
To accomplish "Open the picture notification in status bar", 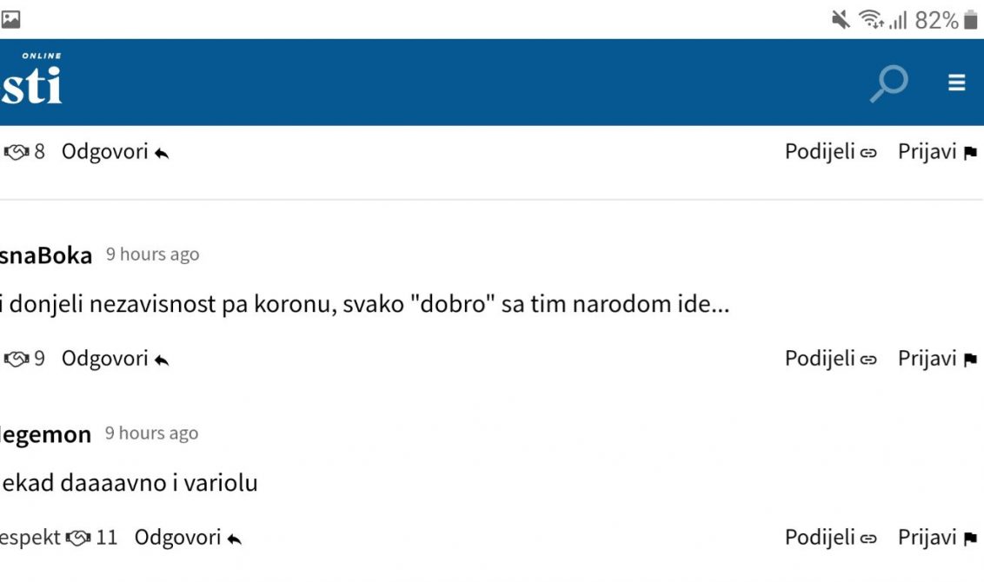I will [x=10, y=19].
